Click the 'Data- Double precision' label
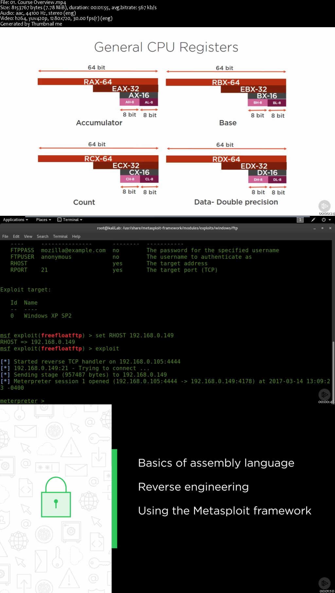 [x=236, y=202]
